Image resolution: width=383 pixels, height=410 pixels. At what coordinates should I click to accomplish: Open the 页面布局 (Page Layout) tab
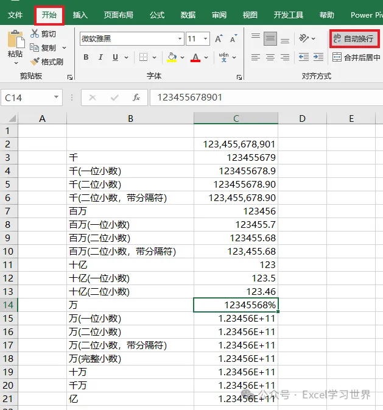[118, 15]
